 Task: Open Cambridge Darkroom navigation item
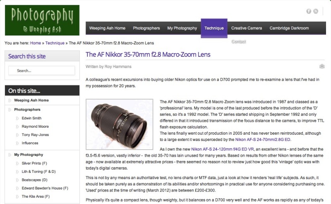[x=289, y=28]
